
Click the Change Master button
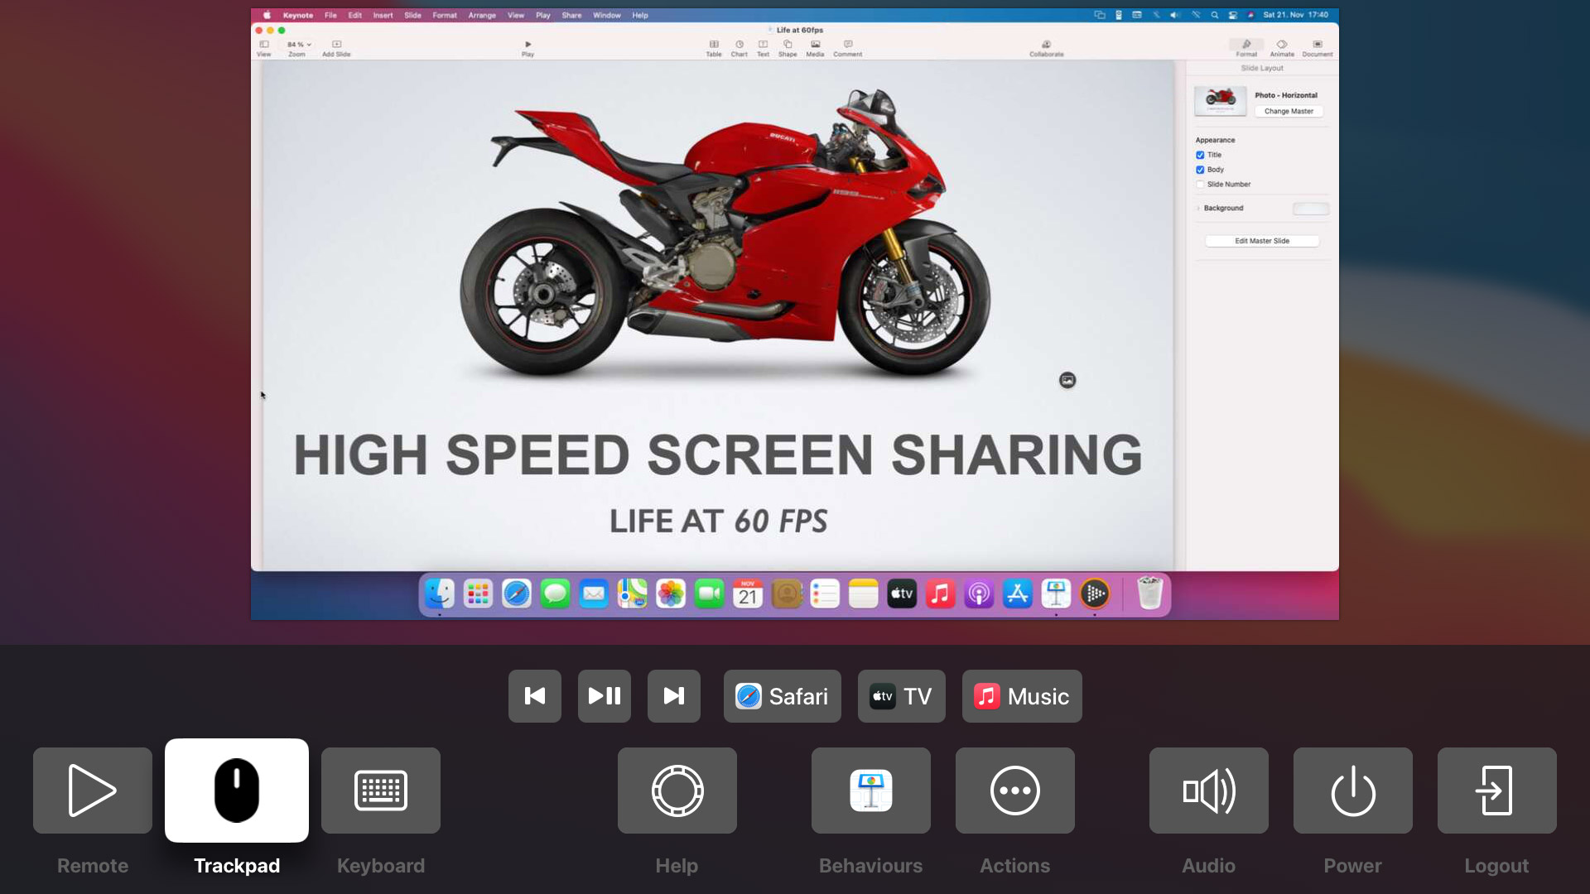(x=1289, y=111)
